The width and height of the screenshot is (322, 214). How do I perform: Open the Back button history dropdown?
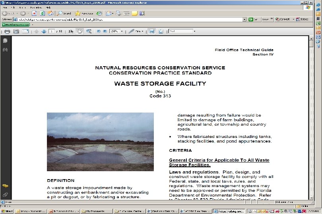[x=17, y=13]
